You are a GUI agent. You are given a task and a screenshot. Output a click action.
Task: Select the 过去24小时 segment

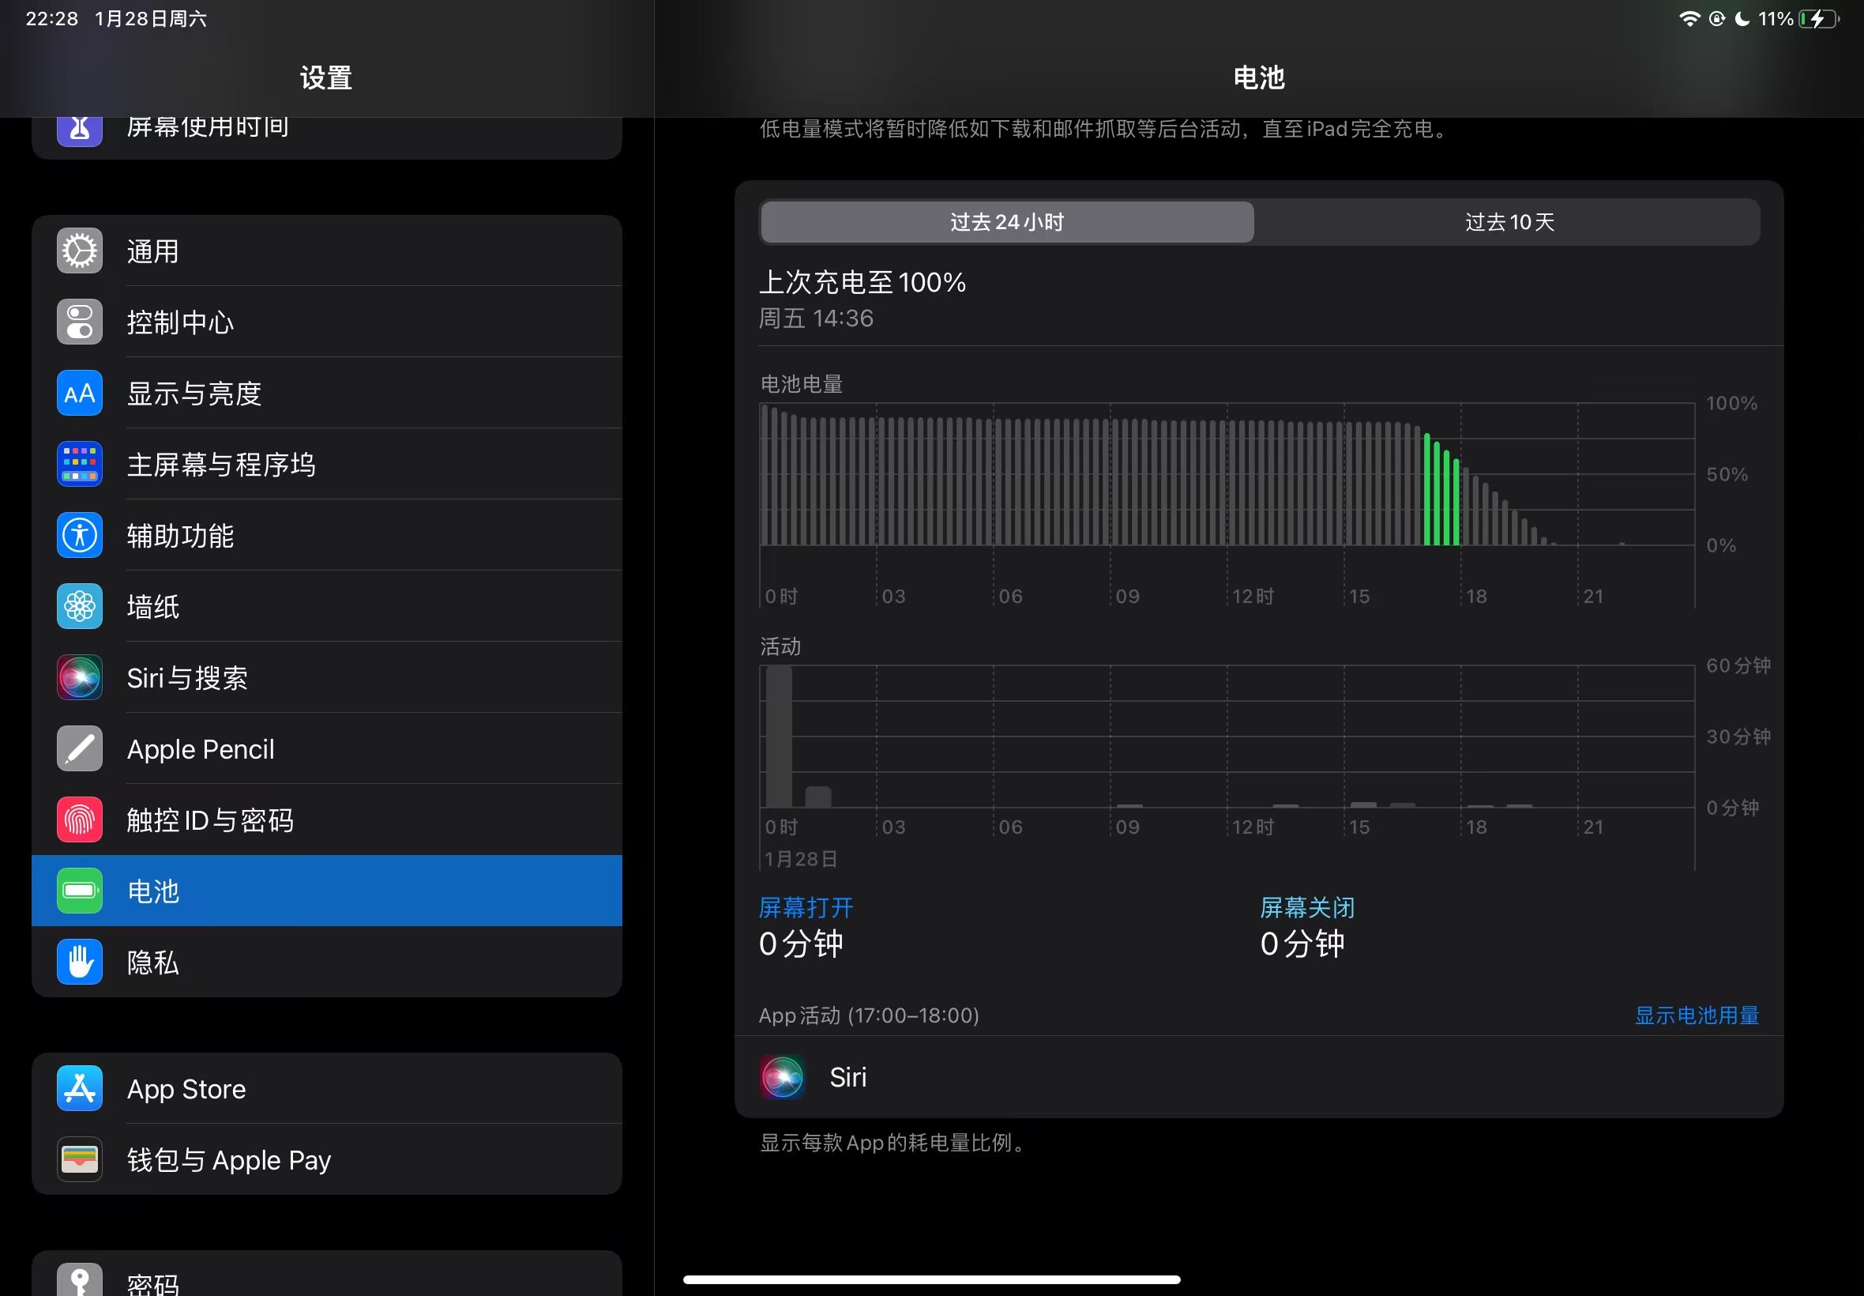(1006, 223)
